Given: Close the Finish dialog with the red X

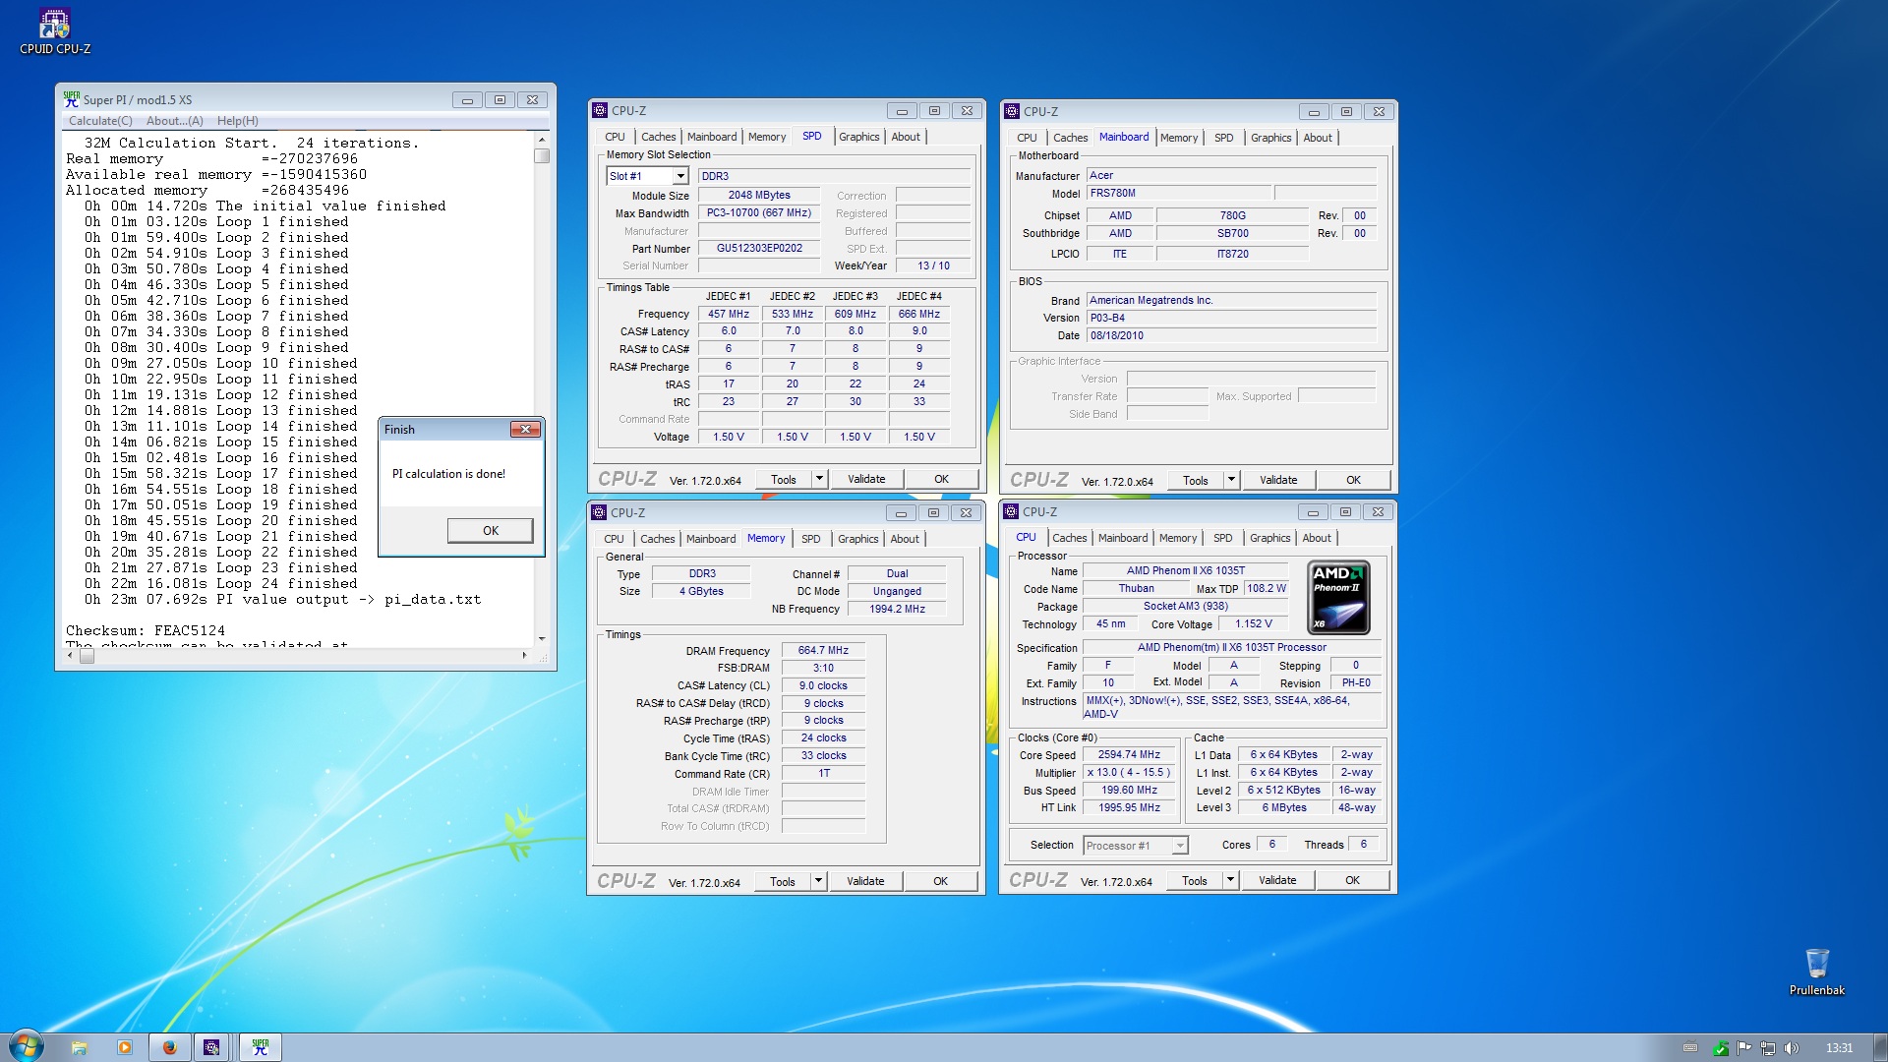Looking at the screenshot, I should point(525,430).
